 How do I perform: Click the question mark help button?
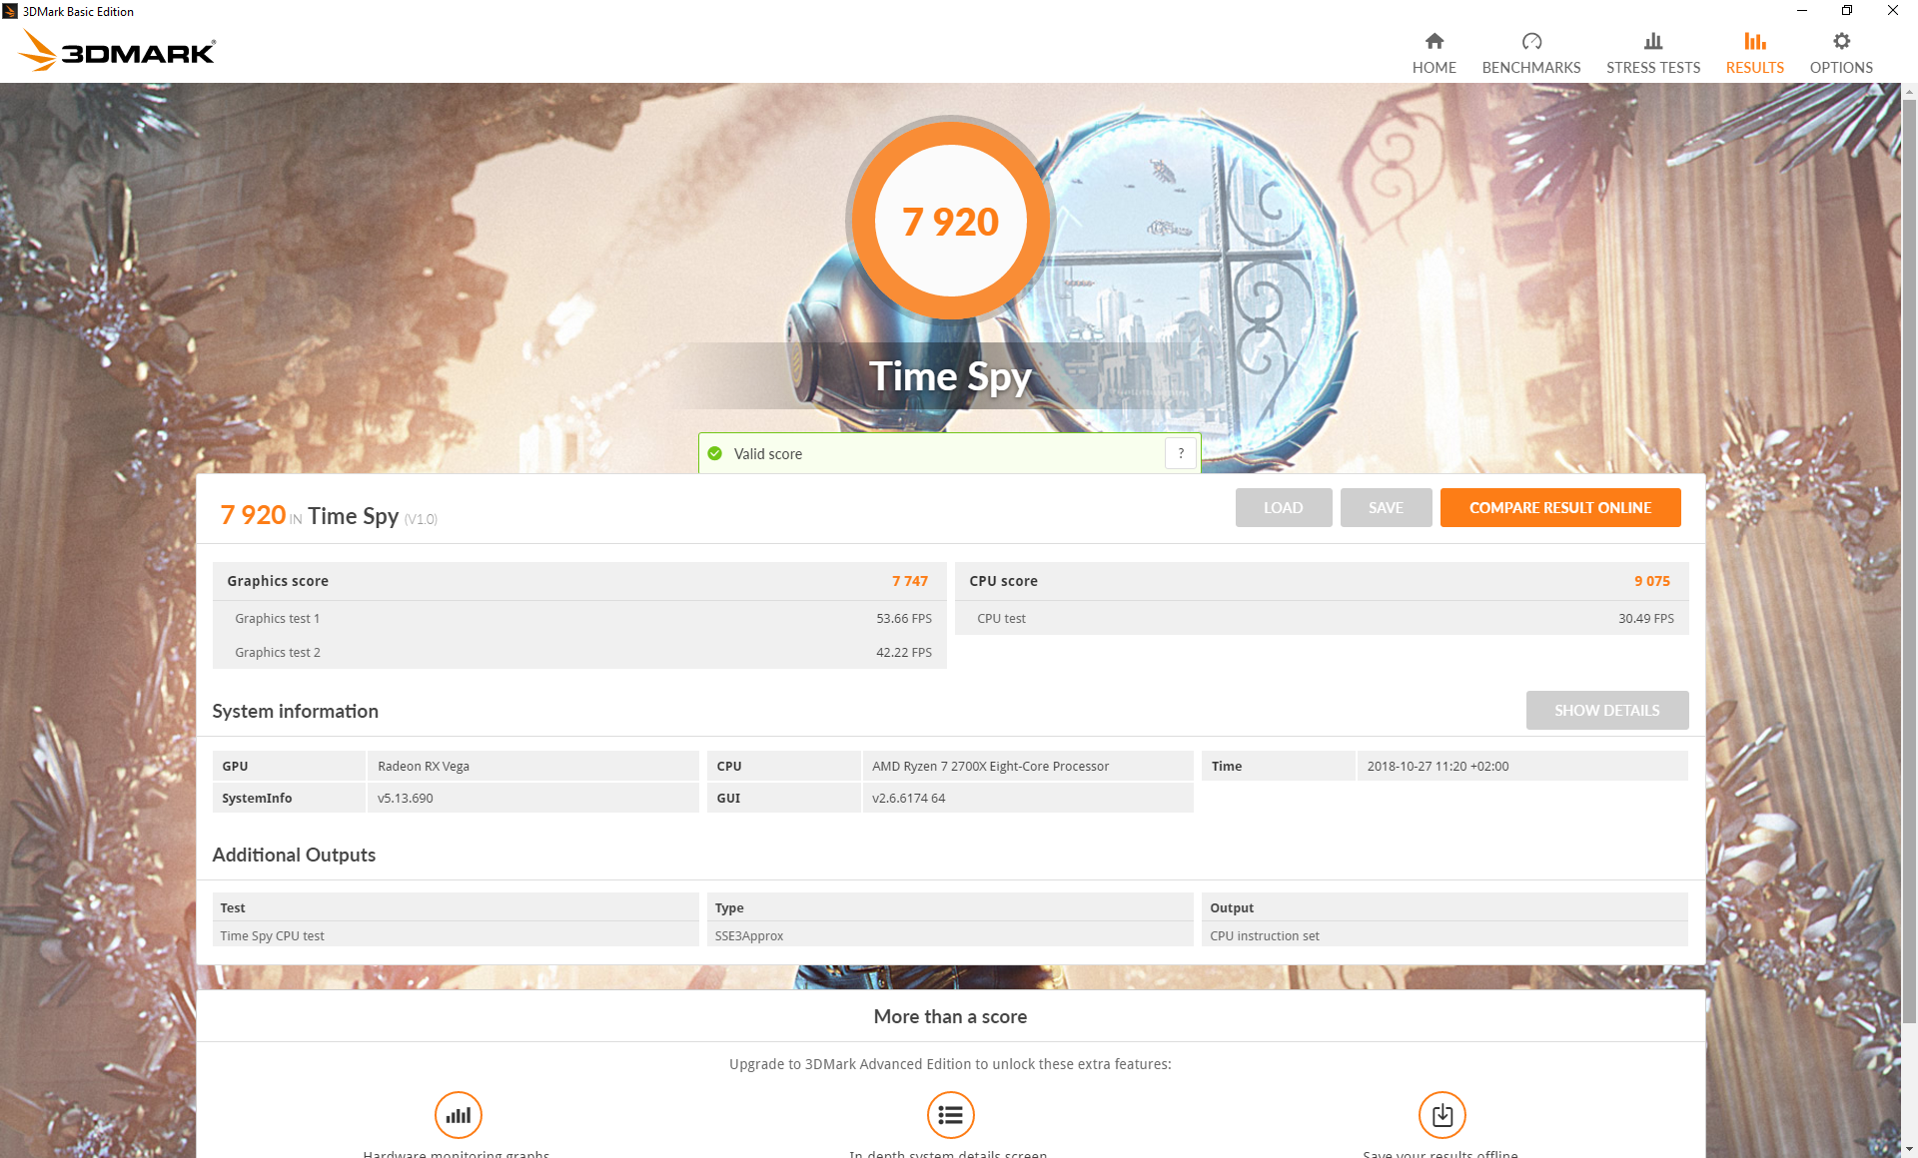tap(1180, 454)
